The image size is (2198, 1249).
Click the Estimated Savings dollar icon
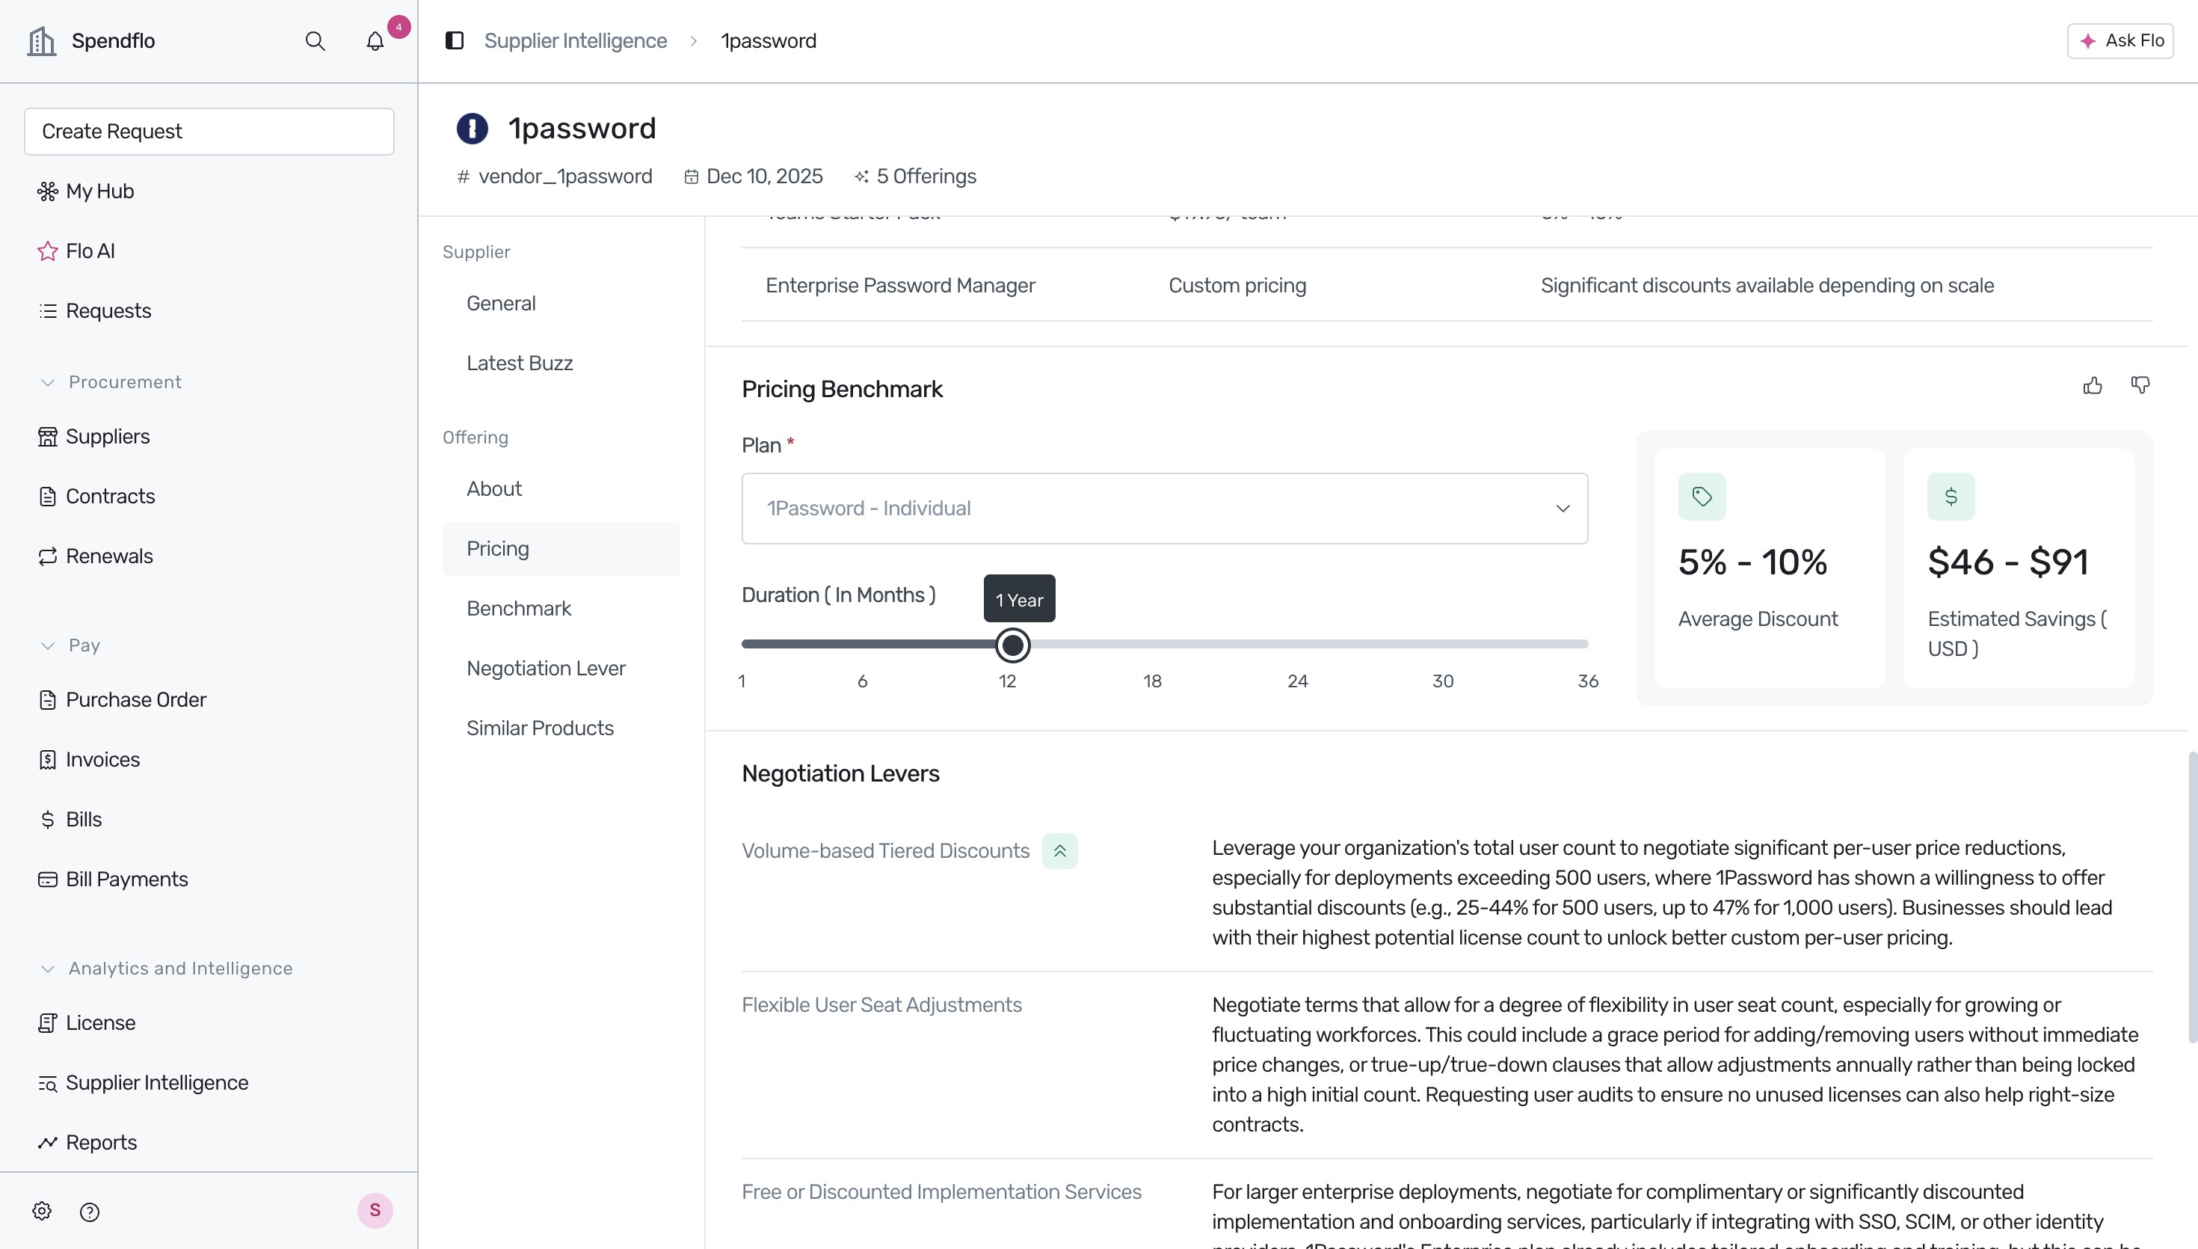pos(1951,497)
